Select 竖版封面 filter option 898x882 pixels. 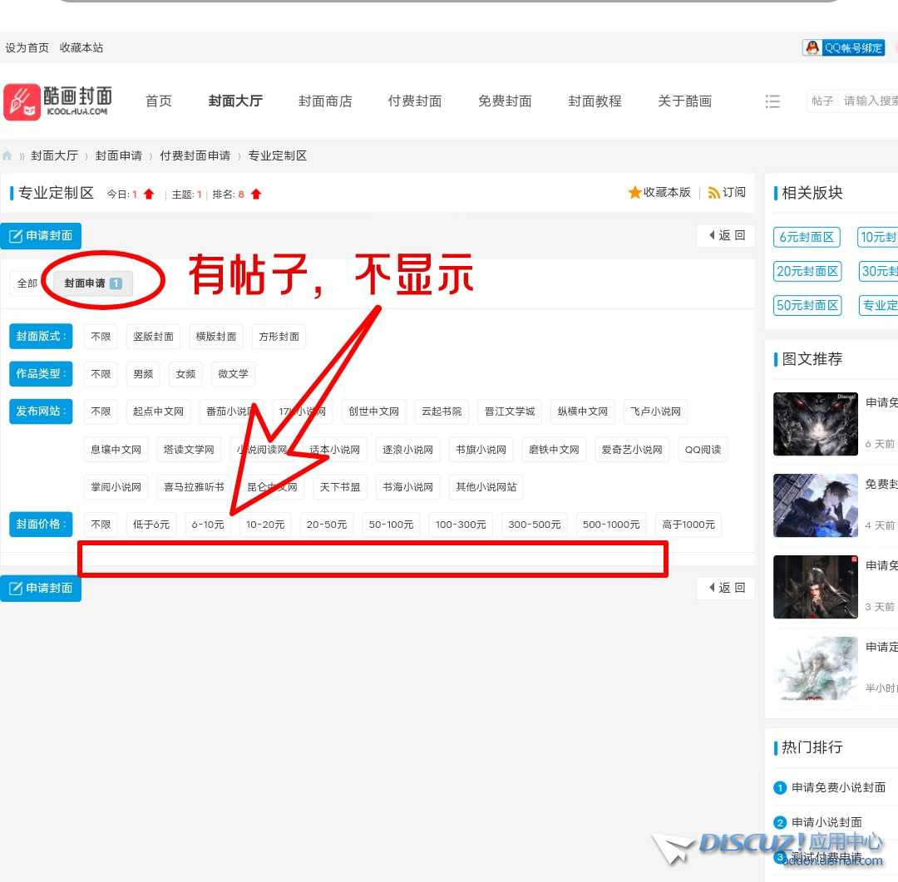pos(154,337)
